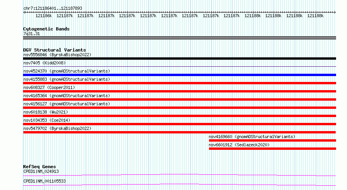Open variant nsv5479702 (ByrskaBishop2022) label
Image resolution: width=347 pixels, height=190 pixels.
coord(57,128)
